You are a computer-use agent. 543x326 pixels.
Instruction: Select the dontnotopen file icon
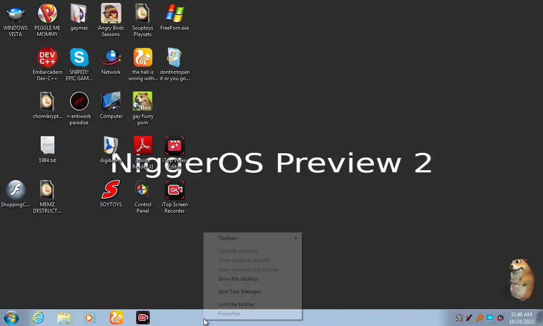tap(174, 65)
